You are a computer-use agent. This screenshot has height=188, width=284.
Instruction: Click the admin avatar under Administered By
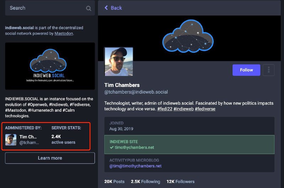(11, 139)
